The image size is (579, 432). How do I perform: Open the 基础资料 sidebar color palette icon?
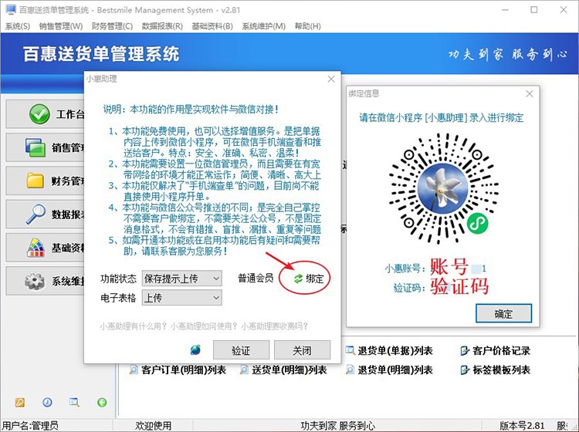click(x=36, y=248)
